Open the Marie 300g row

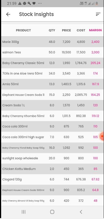[52, 42]
